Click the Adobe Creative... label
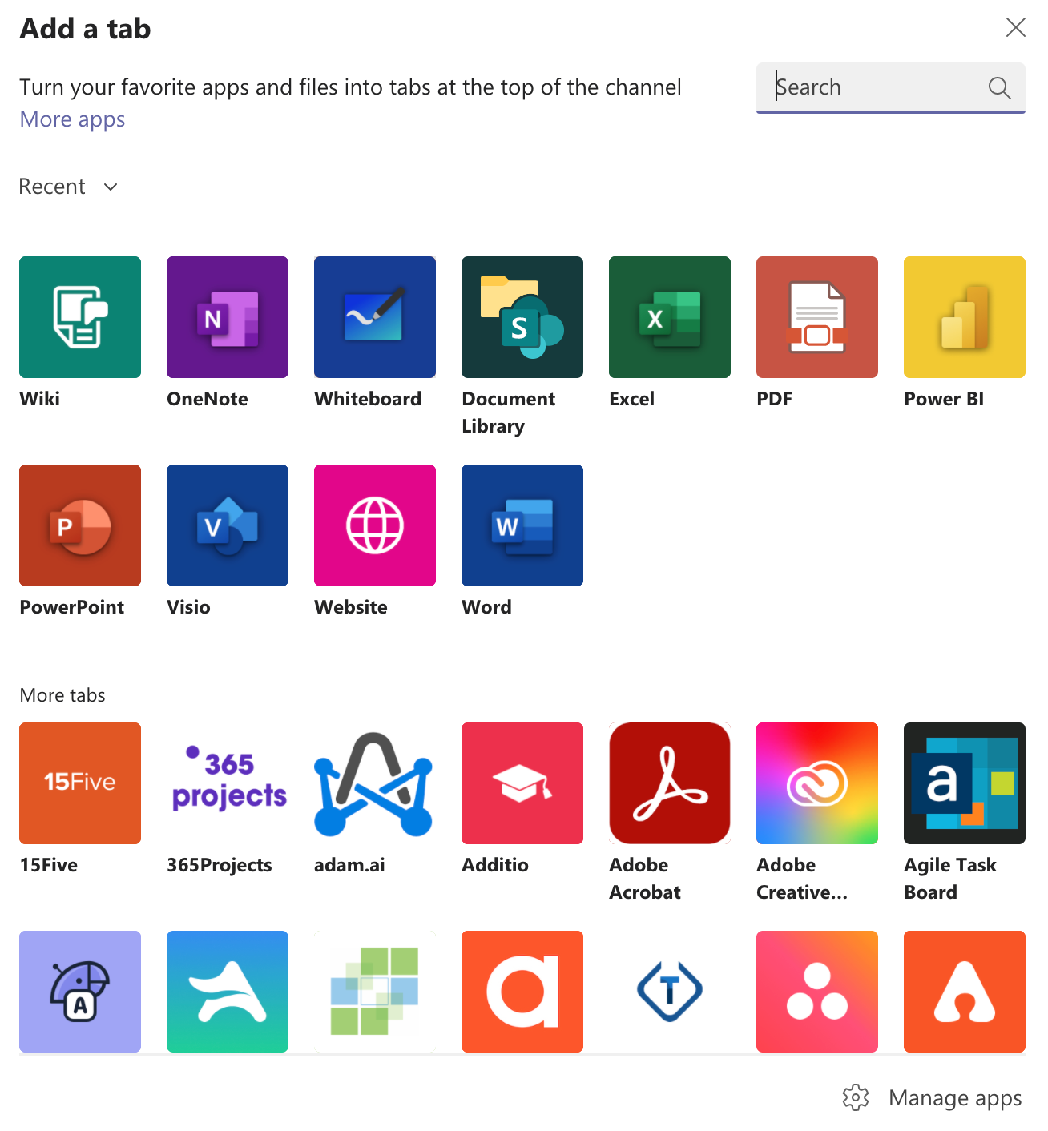Viewport: 1048px width, 1131px height. [802, 879]
